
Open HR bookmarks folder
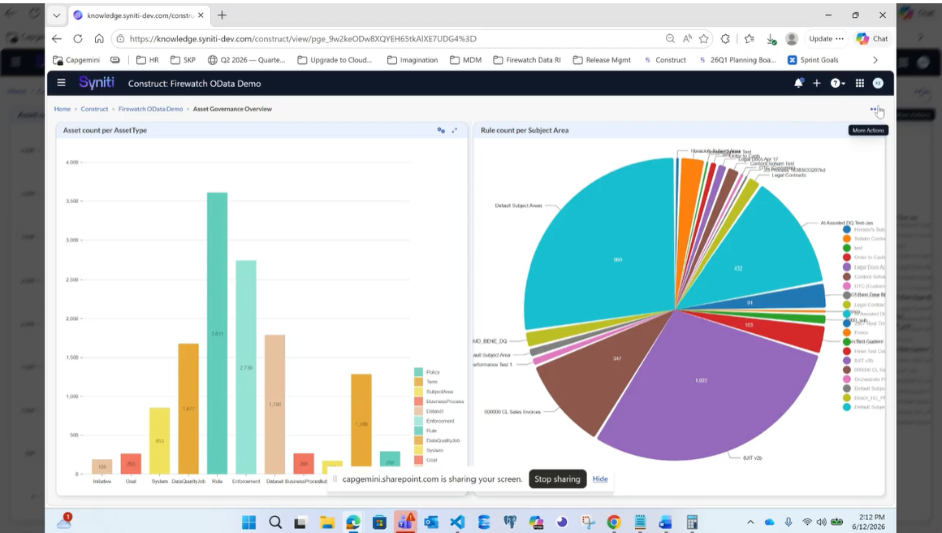(147, 60)
